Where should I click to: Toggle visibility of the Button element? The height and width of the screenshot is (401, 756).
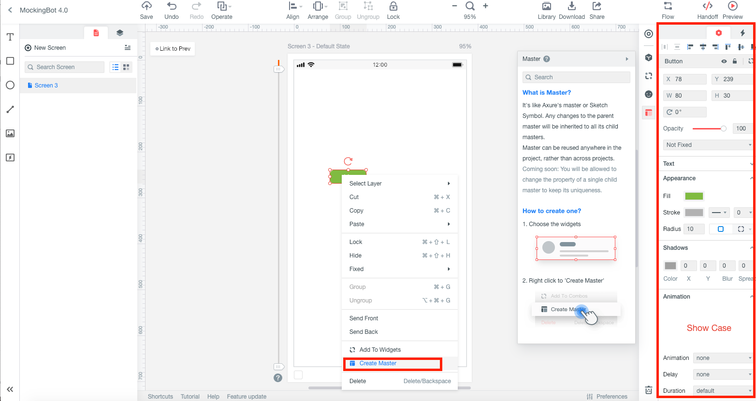pyautogui.click(x=724, y=61)
